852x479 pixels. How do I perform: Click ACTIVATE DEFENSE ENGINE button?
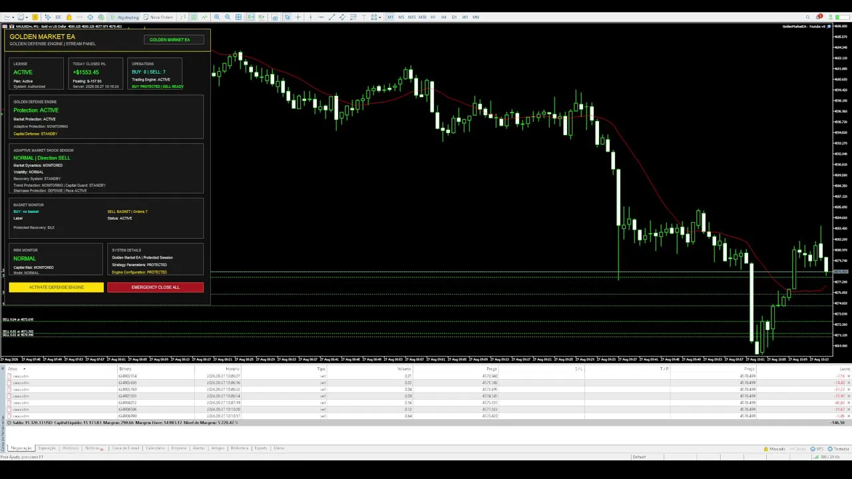coord(56,287)
